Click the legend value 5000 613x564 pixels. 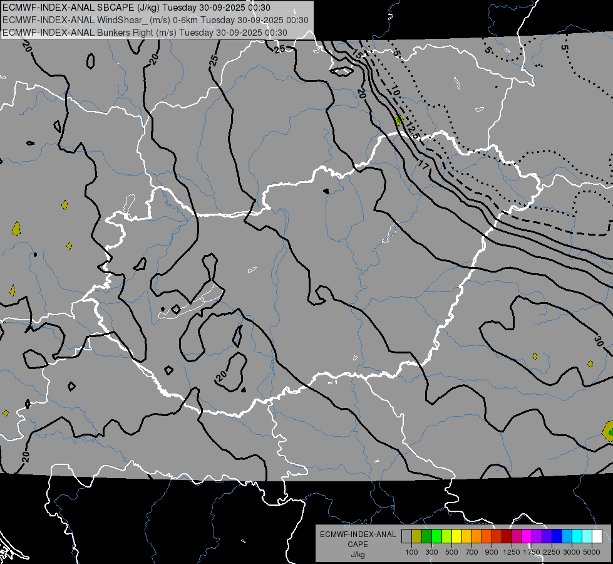(592, 552)
